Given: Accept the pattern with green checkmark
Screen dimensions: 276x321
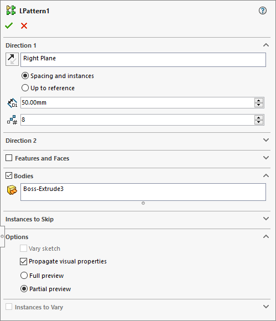Looking at the screenshot, I should 9,26.
